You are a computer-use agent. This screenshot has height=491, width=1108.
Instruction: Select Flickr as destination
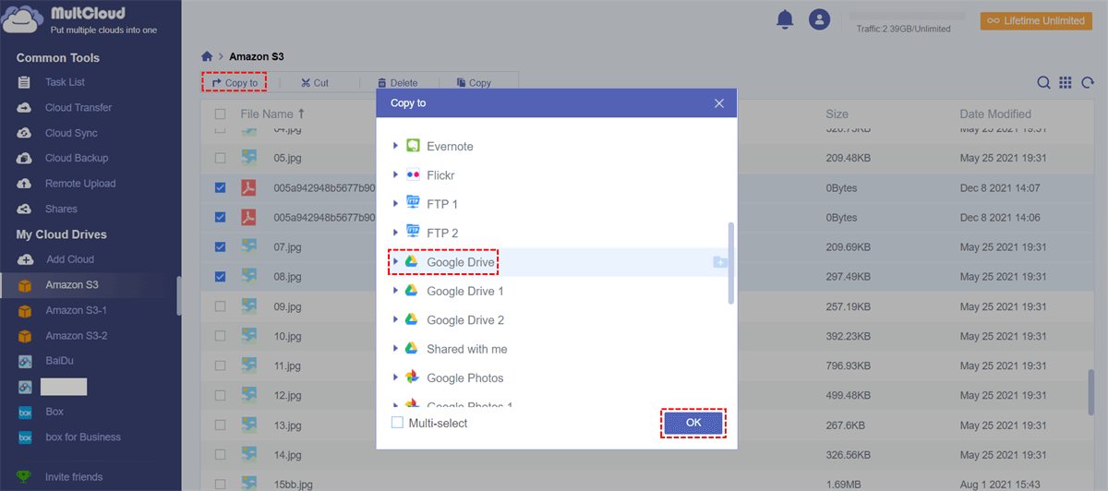[x=440, y=175]
